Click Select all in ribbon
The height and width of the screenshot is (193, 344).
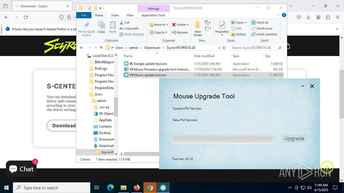pos(260,23)
